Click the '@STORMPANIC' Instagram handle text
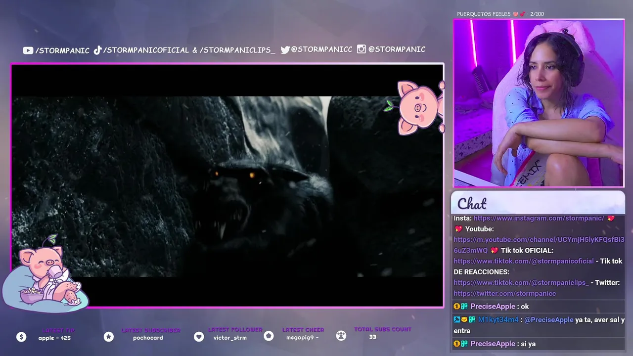 (x=397, y=49)
